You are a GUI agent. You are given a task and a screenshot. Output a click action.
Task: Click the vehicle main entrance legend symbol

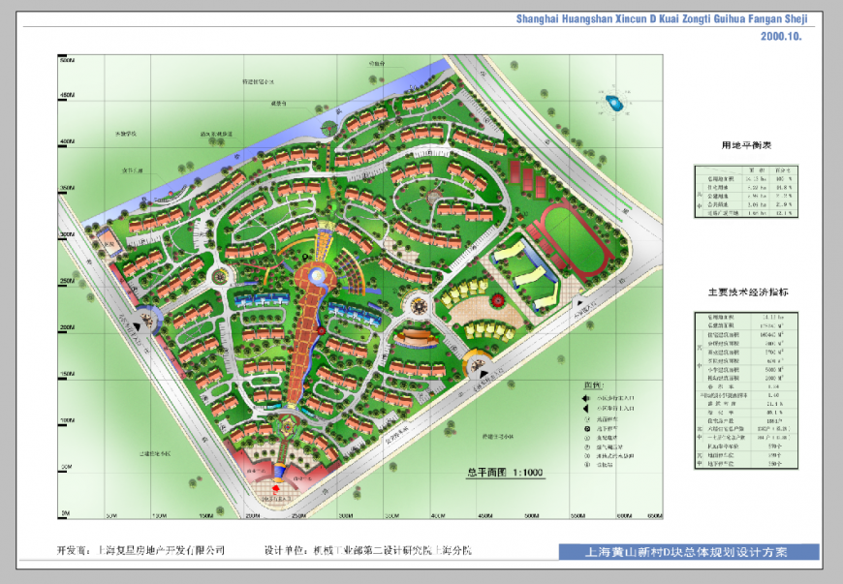click(x=585, y=408)
